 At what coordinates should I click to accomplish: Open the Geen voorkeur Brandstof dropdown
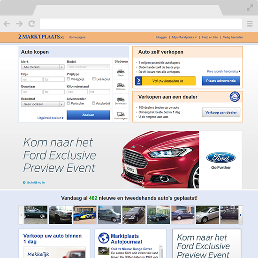click(43, 104)
